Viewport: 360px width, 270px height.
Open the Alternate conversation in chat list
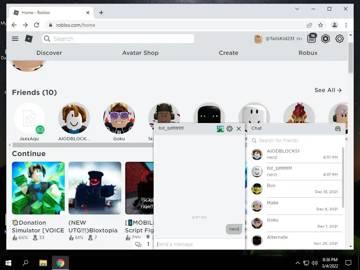click(295, 240)
